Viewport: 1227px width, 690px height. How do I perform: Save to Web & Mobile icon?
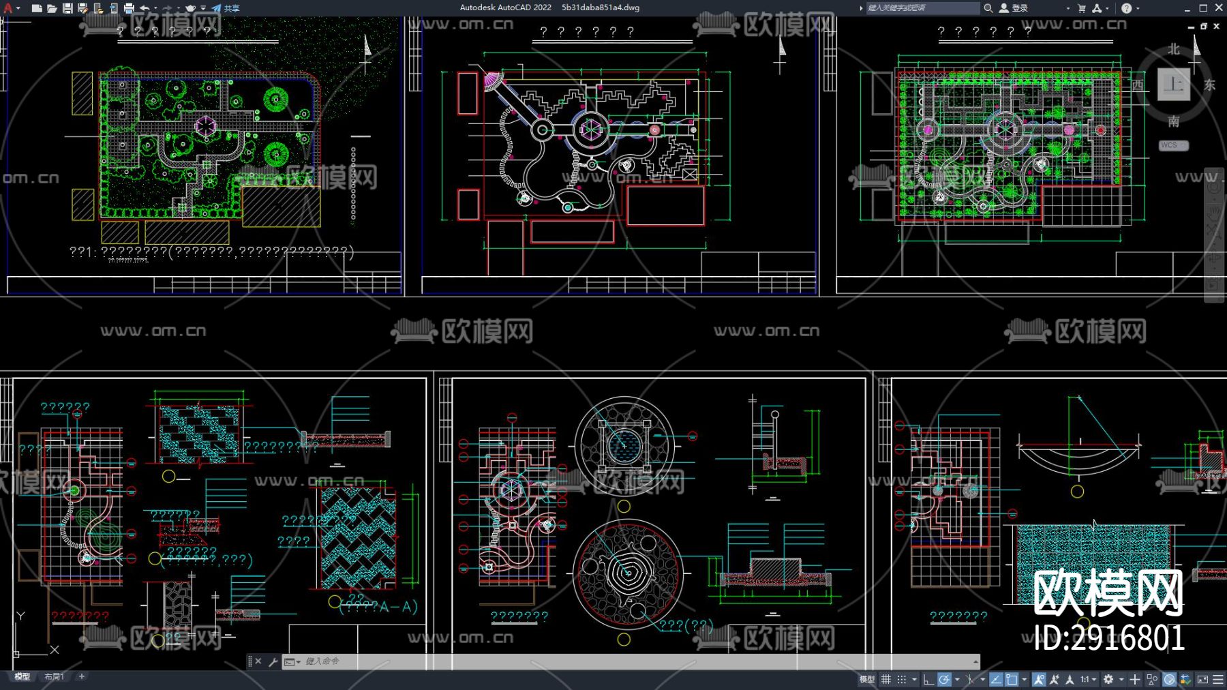pos(113,8)
